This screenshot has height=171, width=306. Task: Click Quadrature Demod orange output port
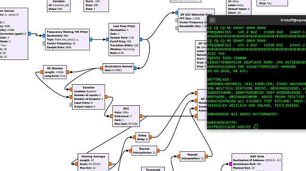(102, 68)
